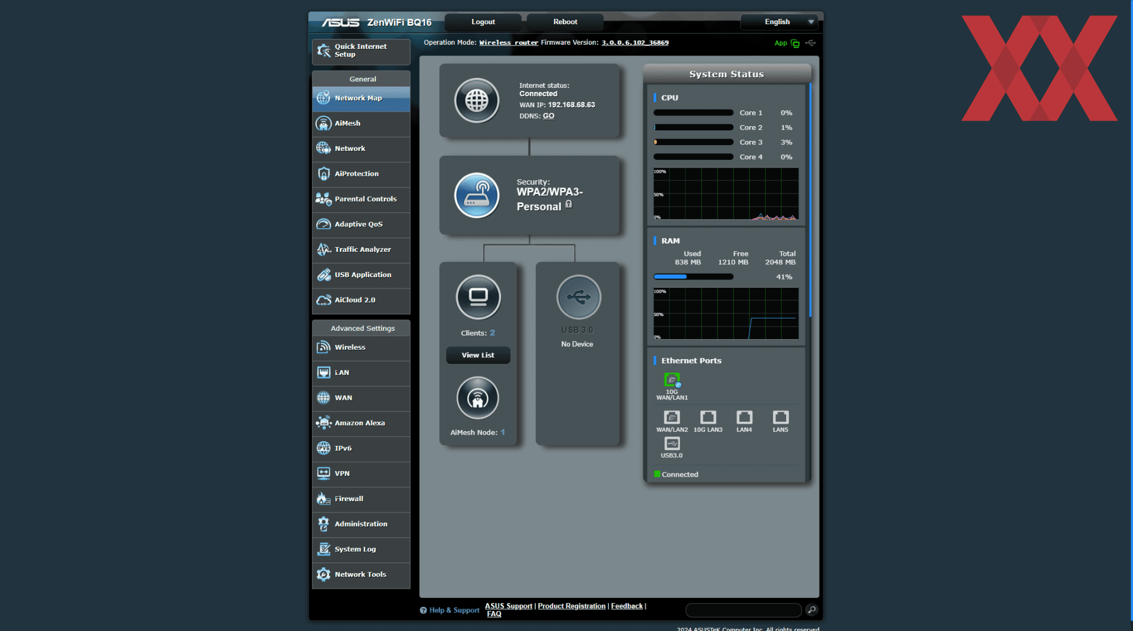Image resolution: width=1133 pixels, height=631 pixels.
Task: Open Amazon Alexa settings
Action: tap(361, 423)
